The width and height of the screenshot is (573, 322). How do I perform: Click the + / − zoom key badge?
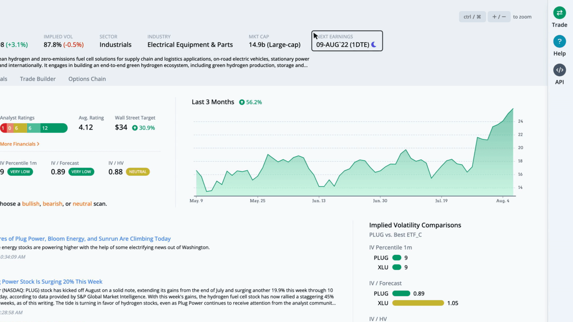499,17
